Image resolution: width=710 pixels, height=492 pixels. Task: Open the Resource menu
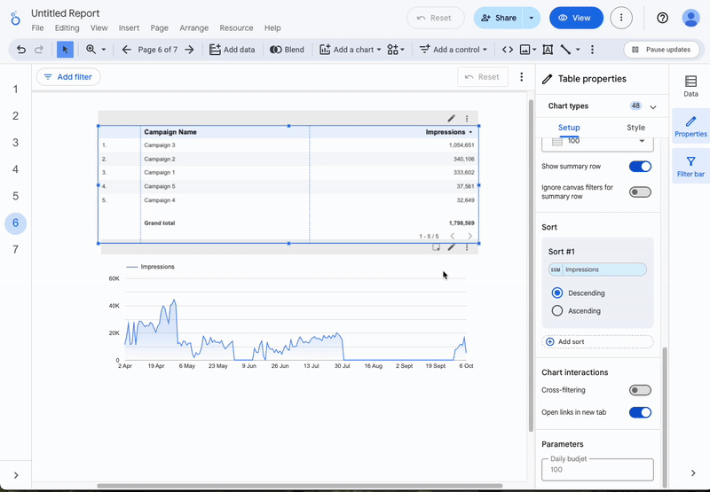click(x=236, y=28)
